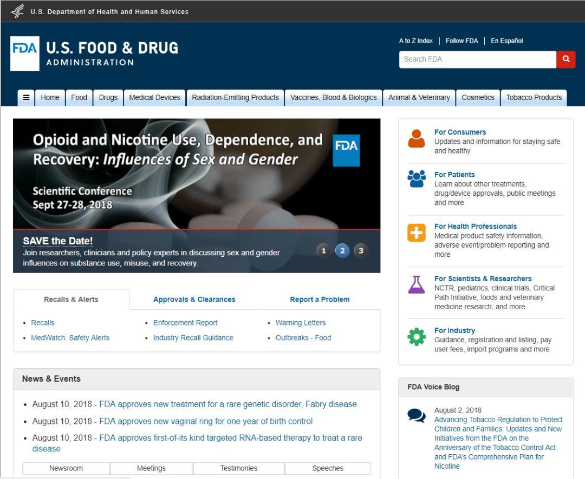Screen dimensions: 585x479
Task: Open the En Español link
Action: (x=506, y=41)
